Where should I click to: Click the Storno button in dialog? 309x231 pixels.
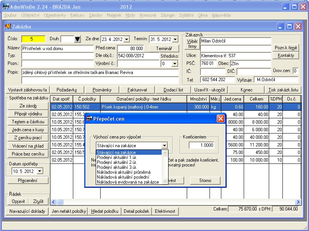click(205, 181)
